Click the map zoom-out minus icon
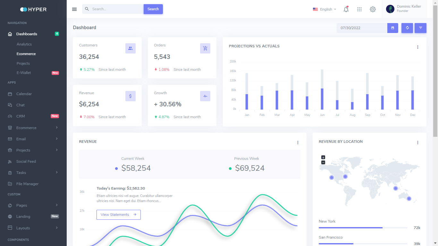The width and height of the screenshot is (438, 246). [323, 162]
